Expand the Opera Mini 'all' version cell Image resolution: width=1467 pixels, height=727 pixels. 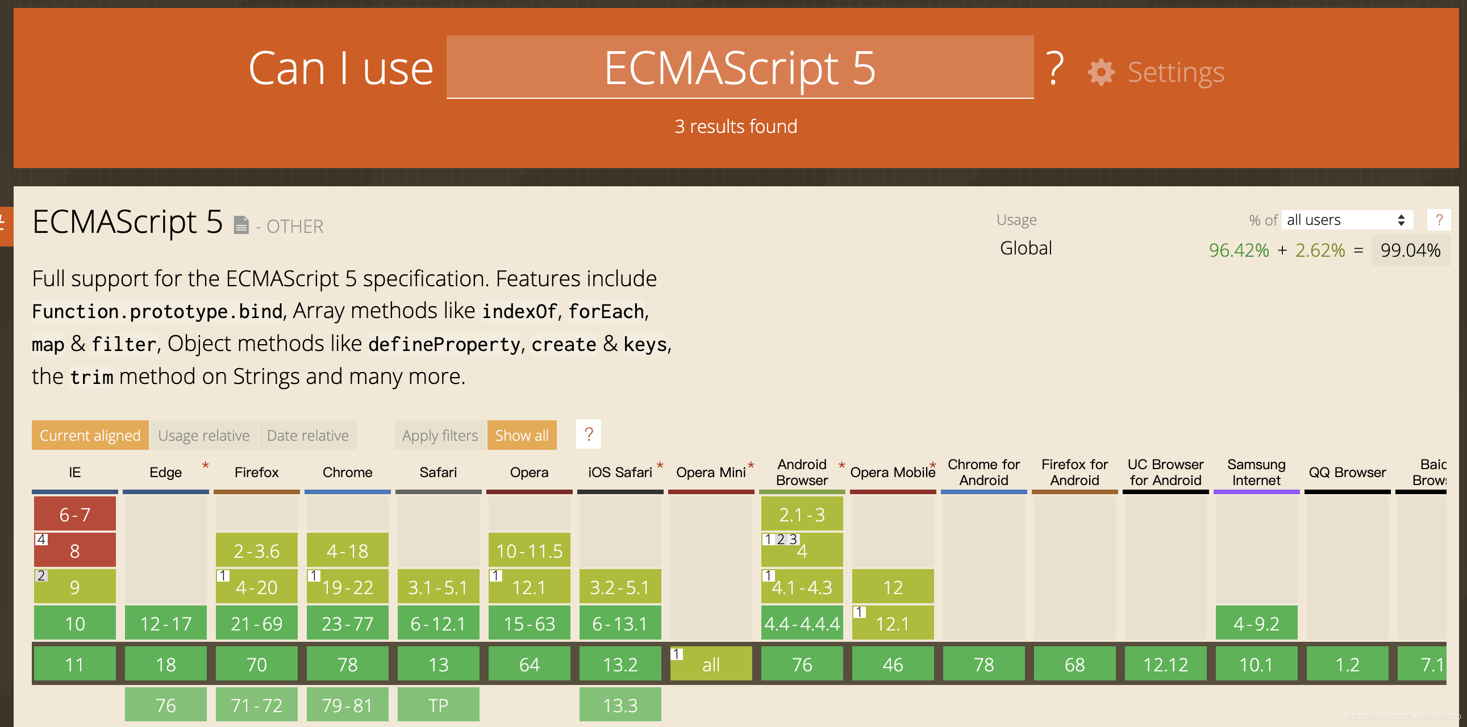coord(711,664)
